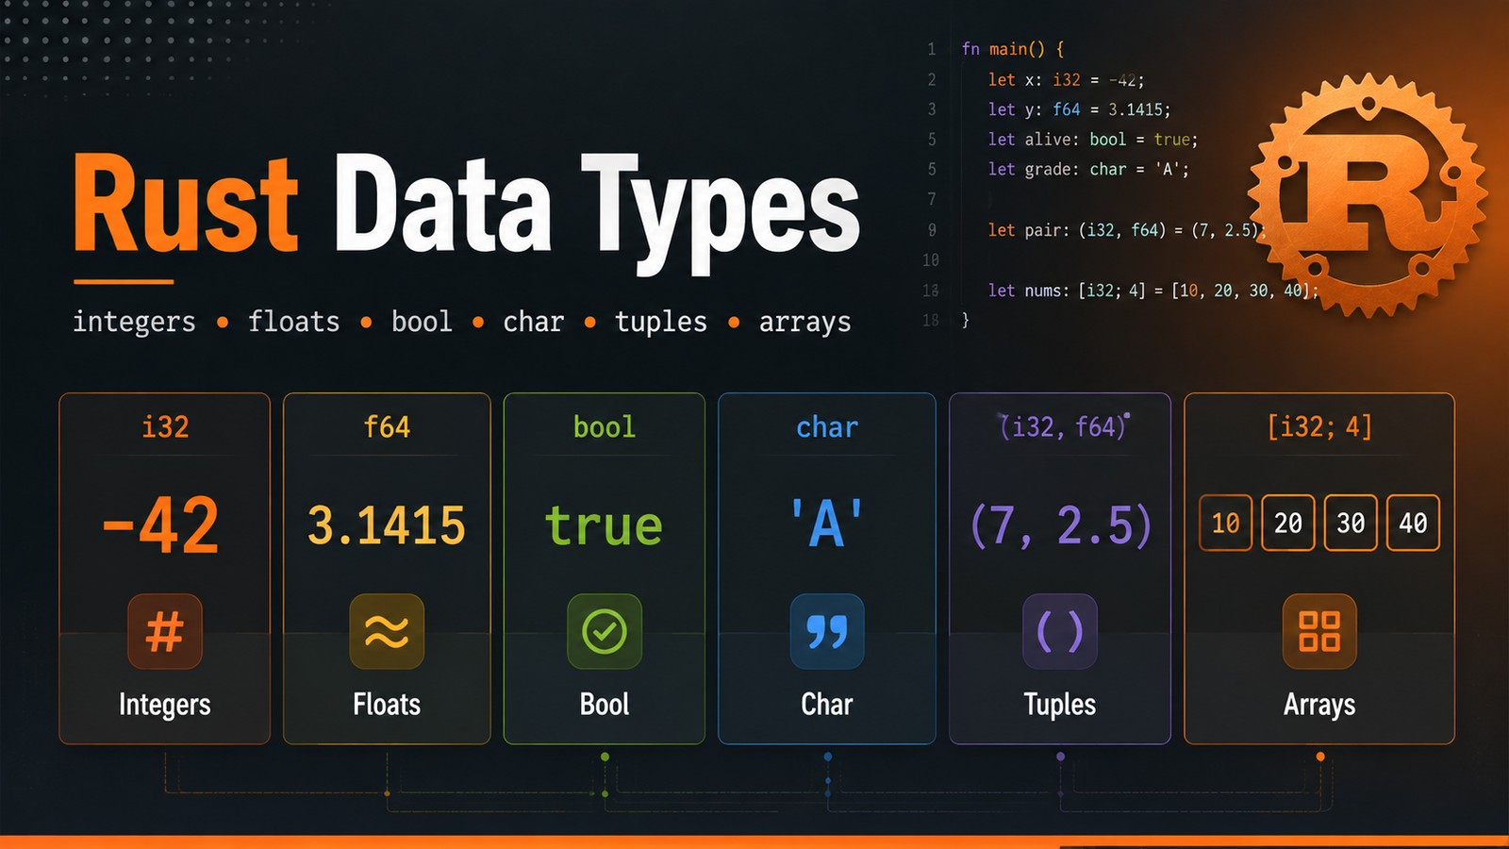This screenshot has height=849, width=1509.
Task: Click the "Tuples" card label
Action: click(x=1060, y=705)
